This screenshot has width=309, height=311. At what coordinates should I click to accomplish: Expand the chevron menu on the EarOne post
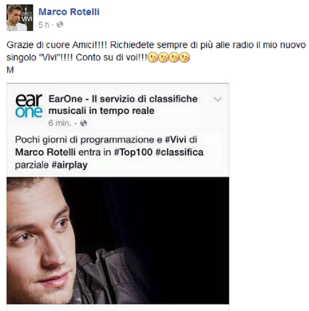218,99
